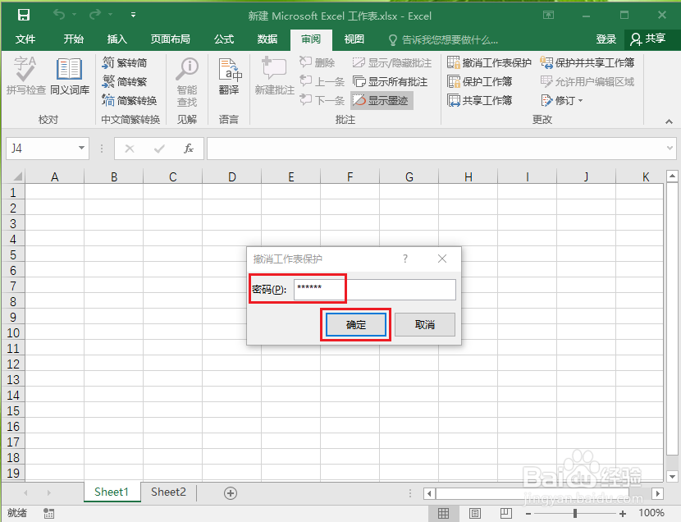Open the 同义词库 (Thesaurus) pane
This screenshot has width=681, height=522.
(70, 78)
